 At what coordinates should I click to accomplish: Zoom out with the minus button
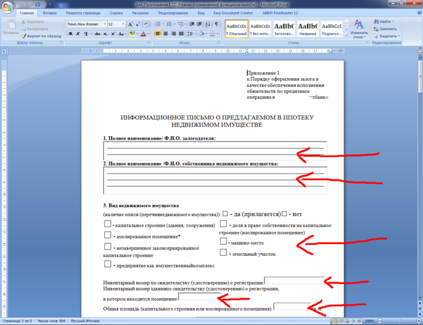(x=380, y=321)
